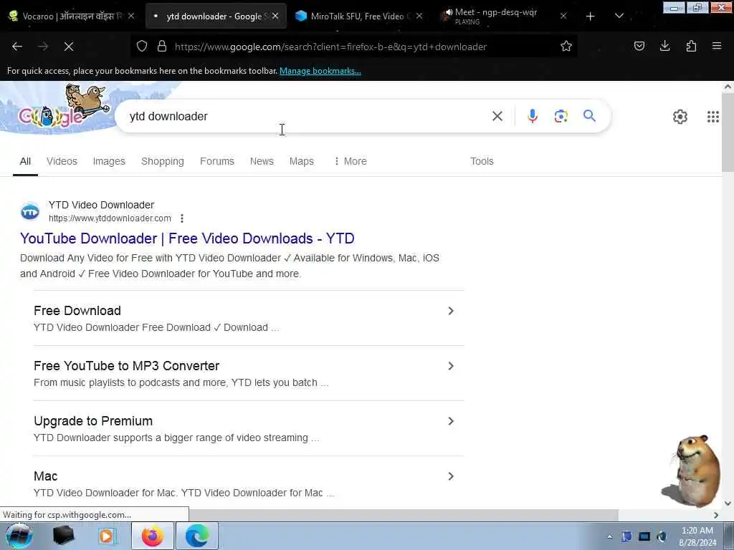Filter results by News
Image resolution: width=734 pixels, height=550 pixels.
[262, 161]
